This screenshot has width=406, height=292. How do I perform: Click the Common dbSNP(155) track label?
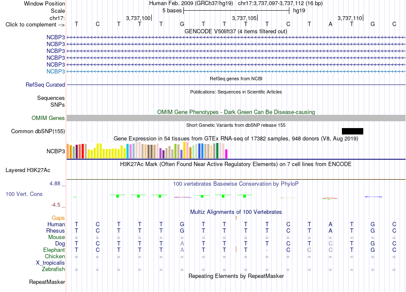(x=38, y=131)
